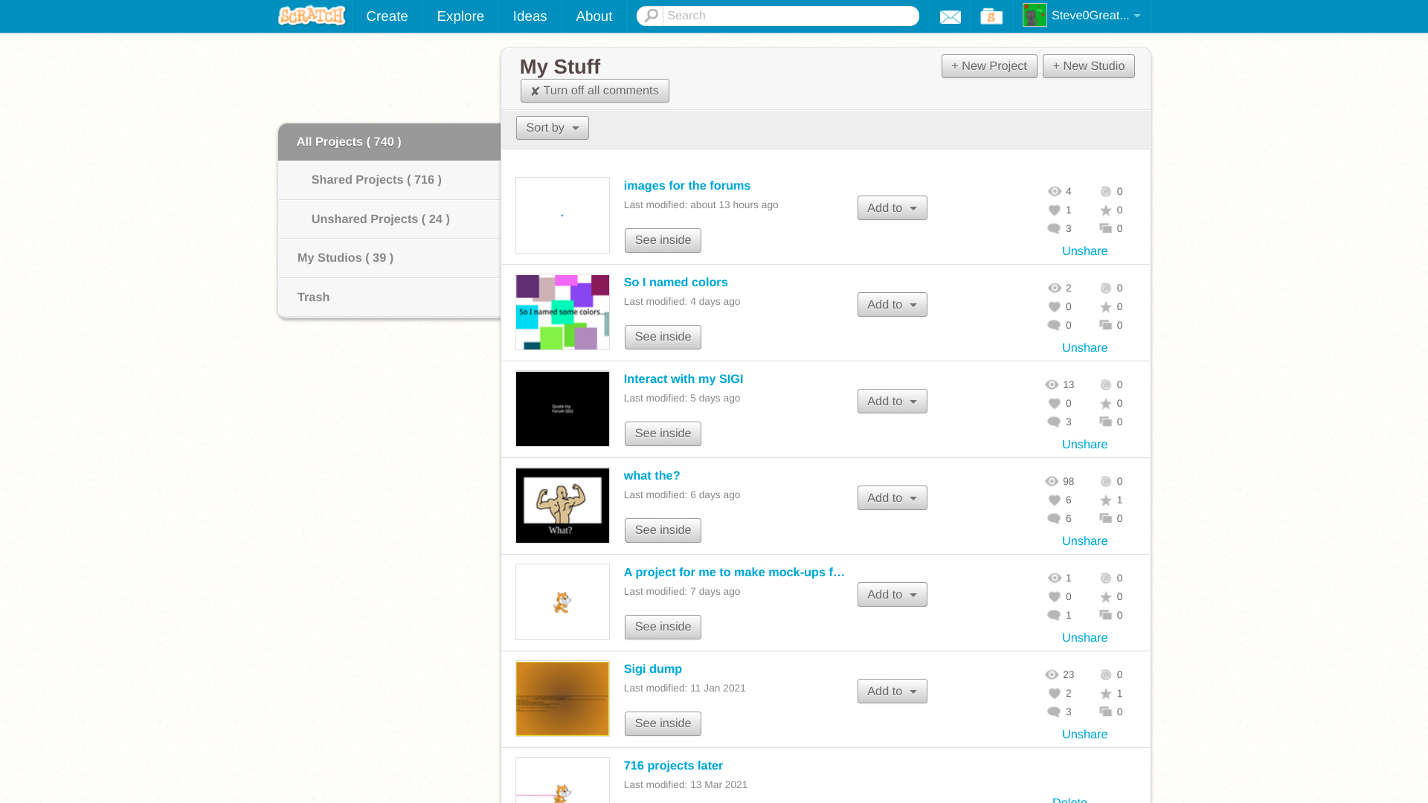Image resolution: width=1428 pixels, height=803 pixels.
Task: Open the messages envelope icon
Action: coord(950,16)
